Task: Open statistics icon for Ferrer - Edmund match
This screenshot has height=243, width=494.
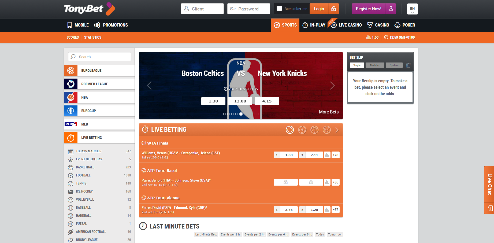Action: click(327, 210)
